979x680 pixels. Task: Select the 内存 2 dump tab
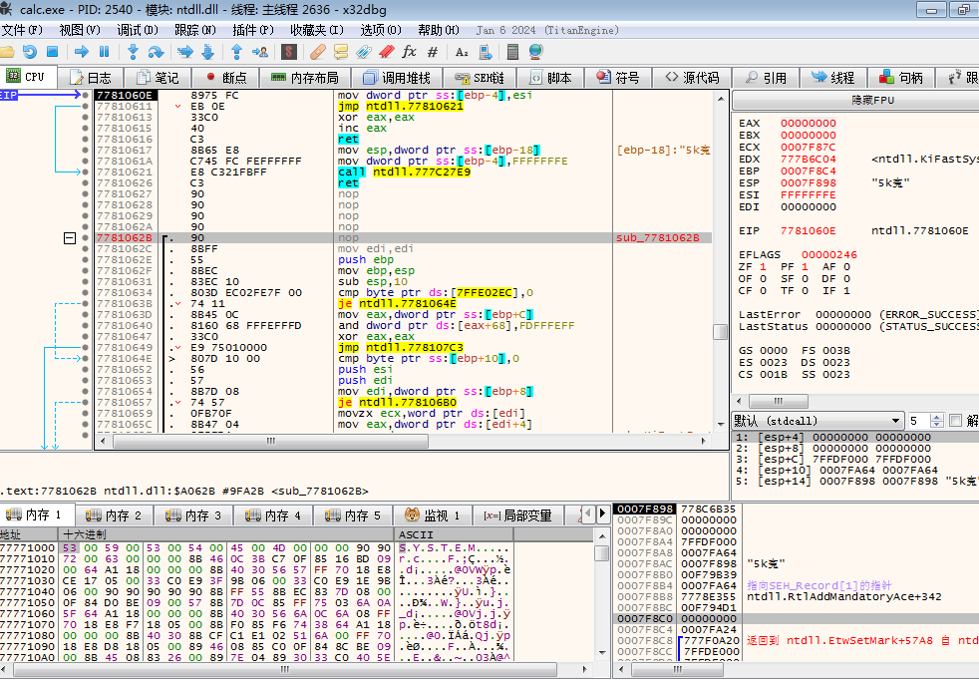coord(115,515)
